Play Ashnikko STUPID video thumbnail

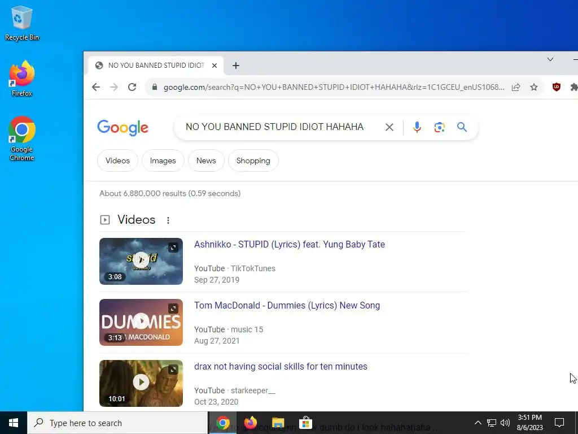[x=141, y=261]
